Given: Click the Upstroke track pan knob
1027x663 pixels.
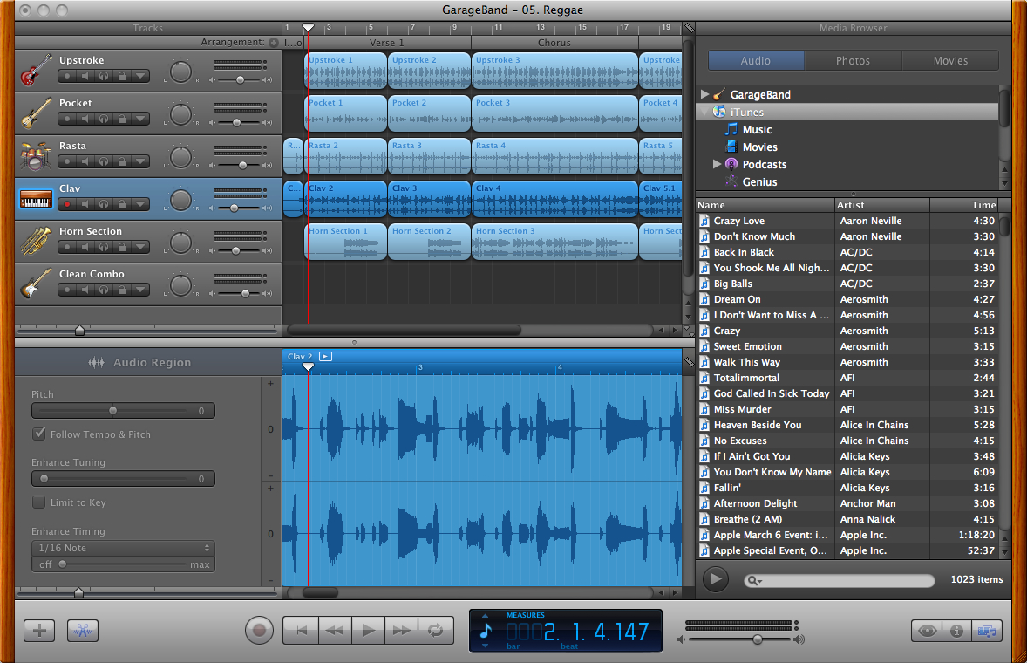Looking at the screenshot, I should pos(180,72).
